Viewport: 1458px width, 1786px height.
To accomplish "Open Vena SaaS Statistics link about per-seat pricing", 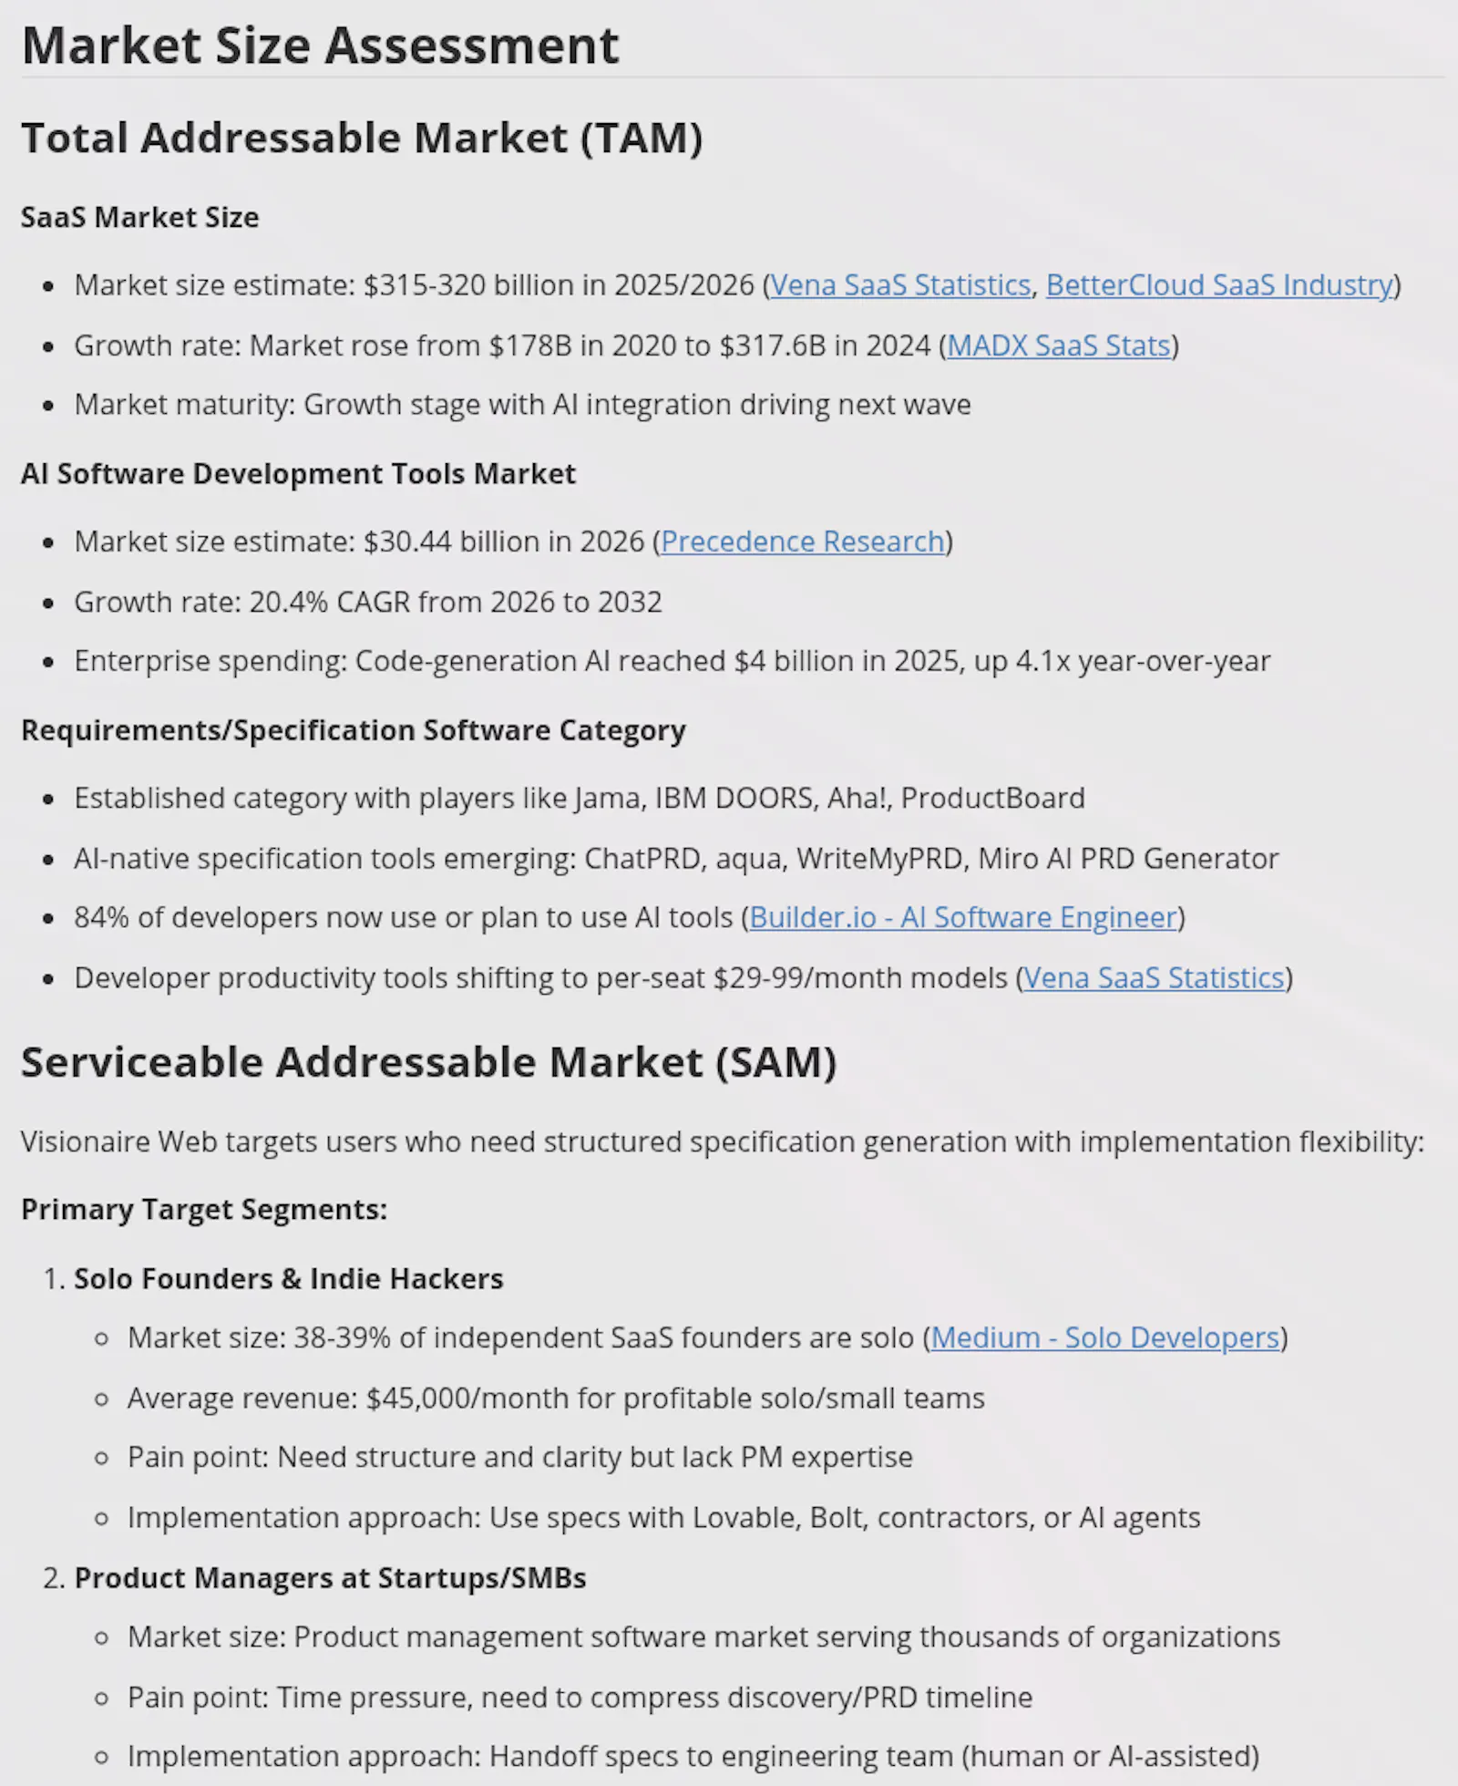I will 1154,977.
